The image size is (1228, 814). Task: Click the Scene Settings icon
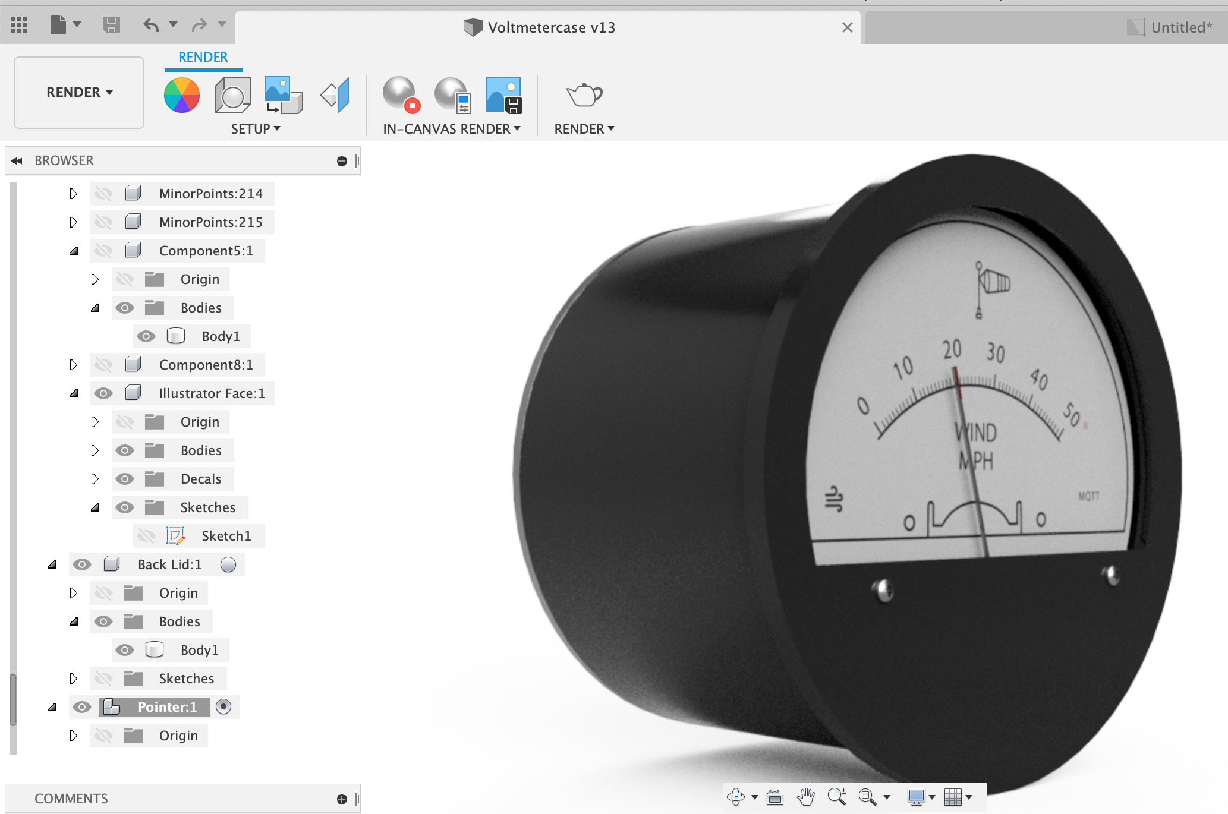pos(232,95)
